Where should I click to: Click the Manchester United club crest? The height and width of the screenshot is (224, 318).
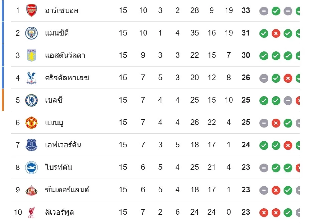31,123
